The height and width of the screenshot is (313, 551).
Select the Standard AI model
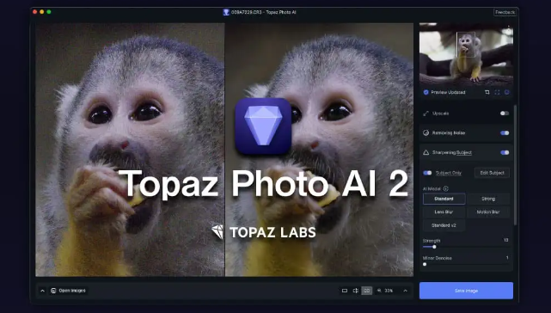tap(444, 199)
